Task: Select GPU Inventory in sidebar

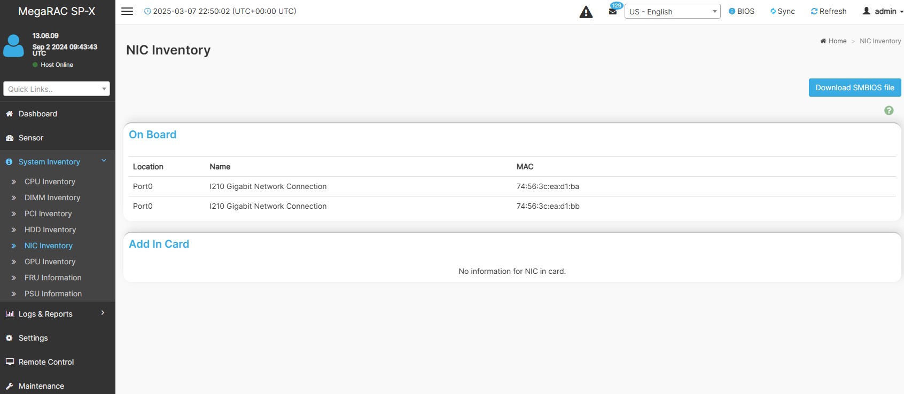Action: click(50, 262)
